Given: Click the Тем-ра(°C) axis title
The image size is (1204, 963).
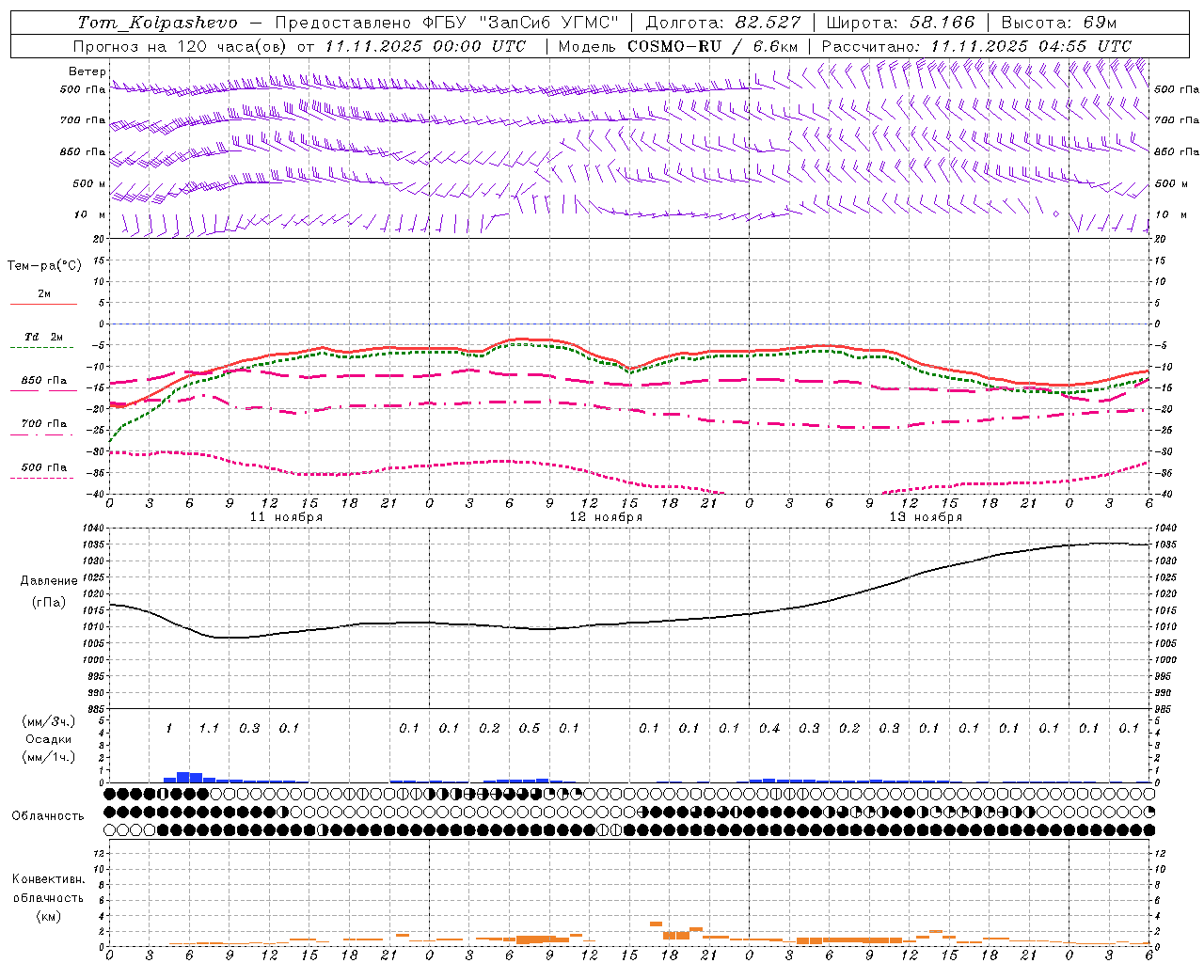Looking at the screenshot, I should (44, 266).
